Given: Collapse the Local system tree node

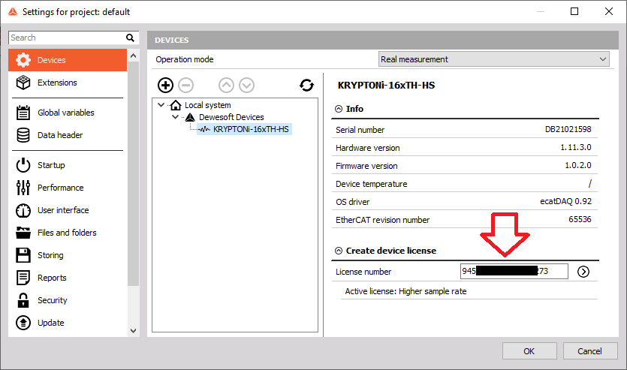Looking at the screenshot, I should 161,105.
